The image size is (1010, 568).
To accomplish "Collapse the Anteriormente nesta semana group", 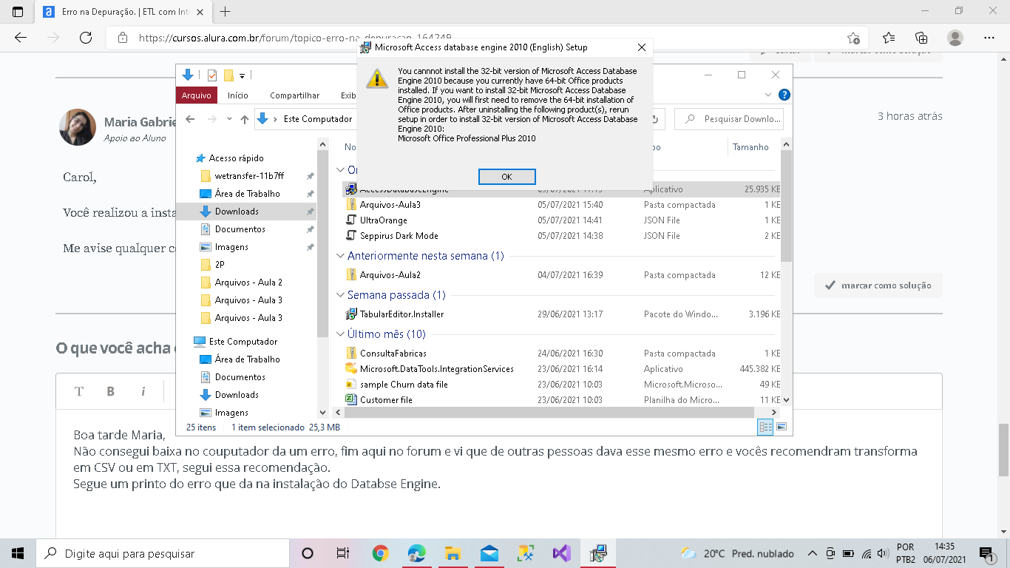I will tap(341, 256).
